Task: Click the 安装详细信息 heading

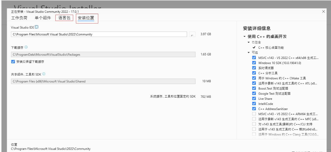Action: click(x=257, y=28)
